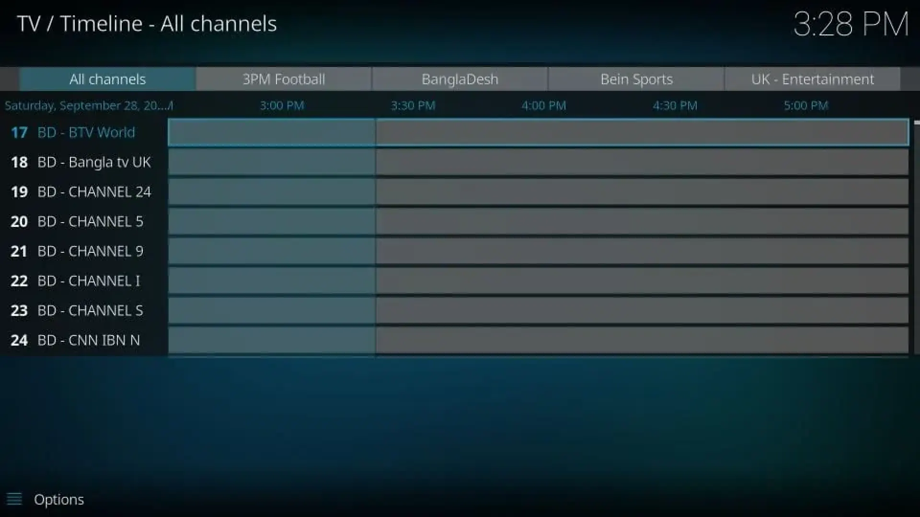Click channel 22 BD - CHANNEL I
Image resolution: width=920 pixels, height=517 pixels.
(x=90, y=280)
